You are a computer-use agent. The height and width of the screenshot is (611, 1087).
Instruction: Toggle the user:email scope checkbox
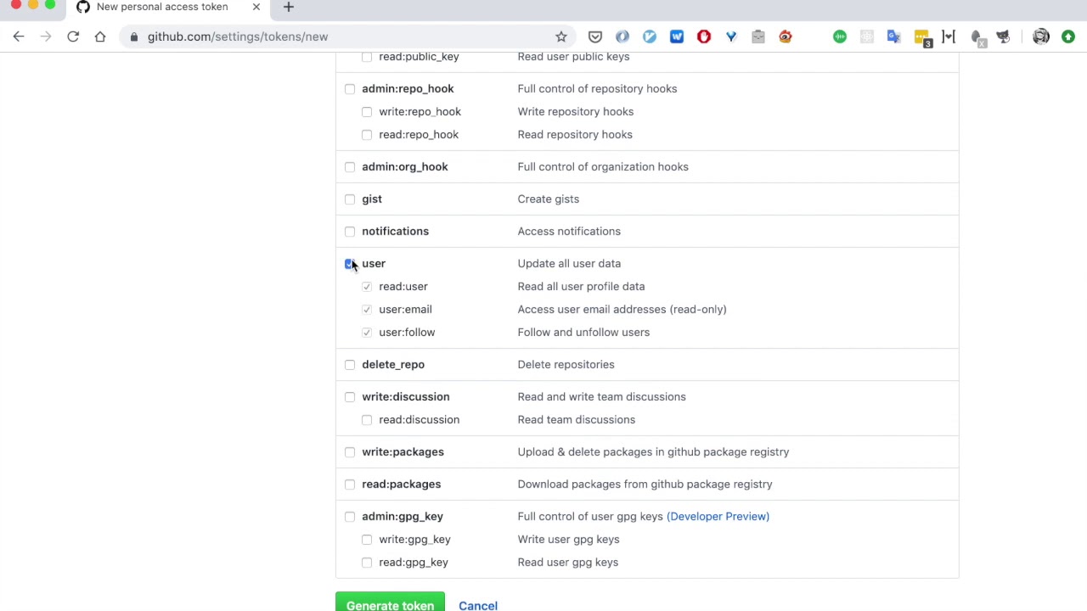pos(367,309)
